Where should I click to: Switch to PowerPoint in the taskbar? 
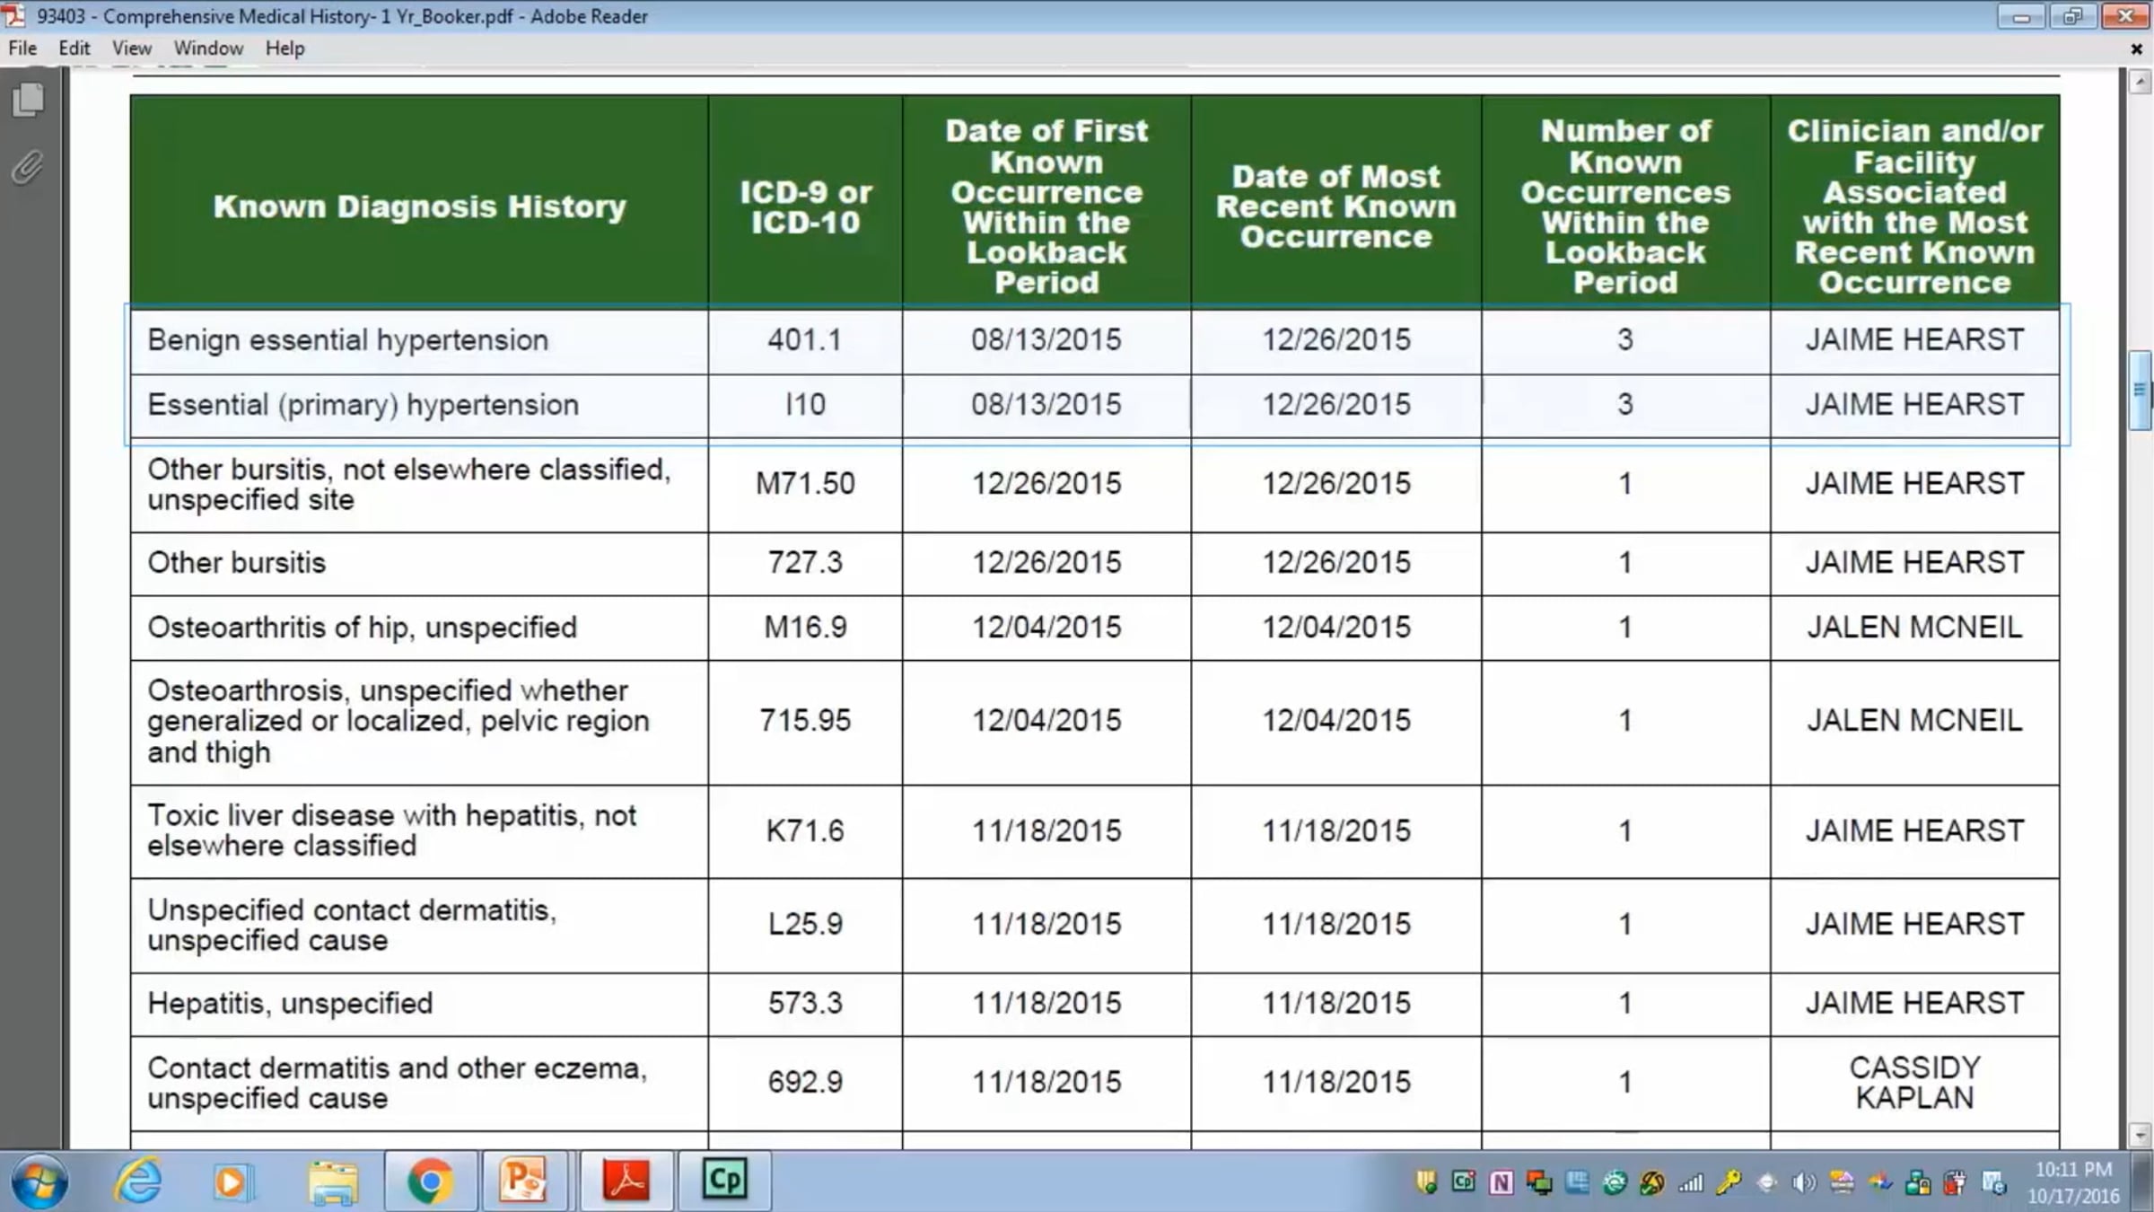[x=524, y=1181]
